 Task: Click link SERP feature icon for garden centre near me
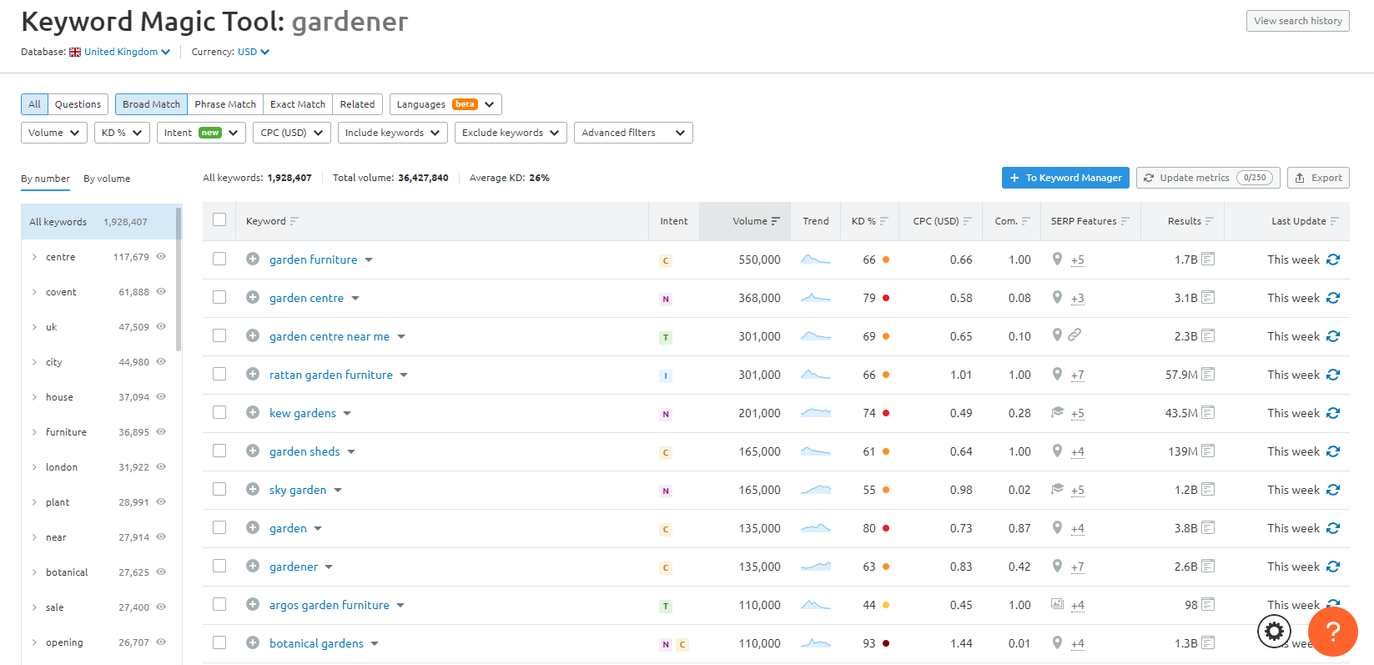click(x=1075, y=335)
